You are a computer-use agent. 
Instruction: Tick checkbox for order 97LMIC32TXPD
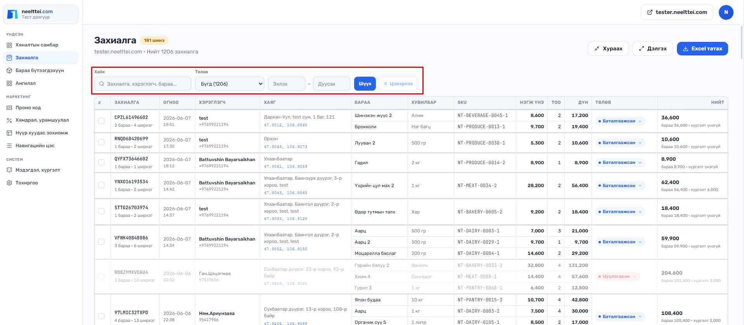101,316
